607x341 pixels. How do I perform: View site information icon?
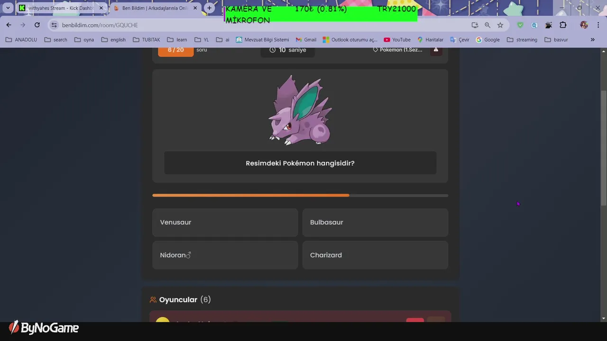tap(54, 25)
